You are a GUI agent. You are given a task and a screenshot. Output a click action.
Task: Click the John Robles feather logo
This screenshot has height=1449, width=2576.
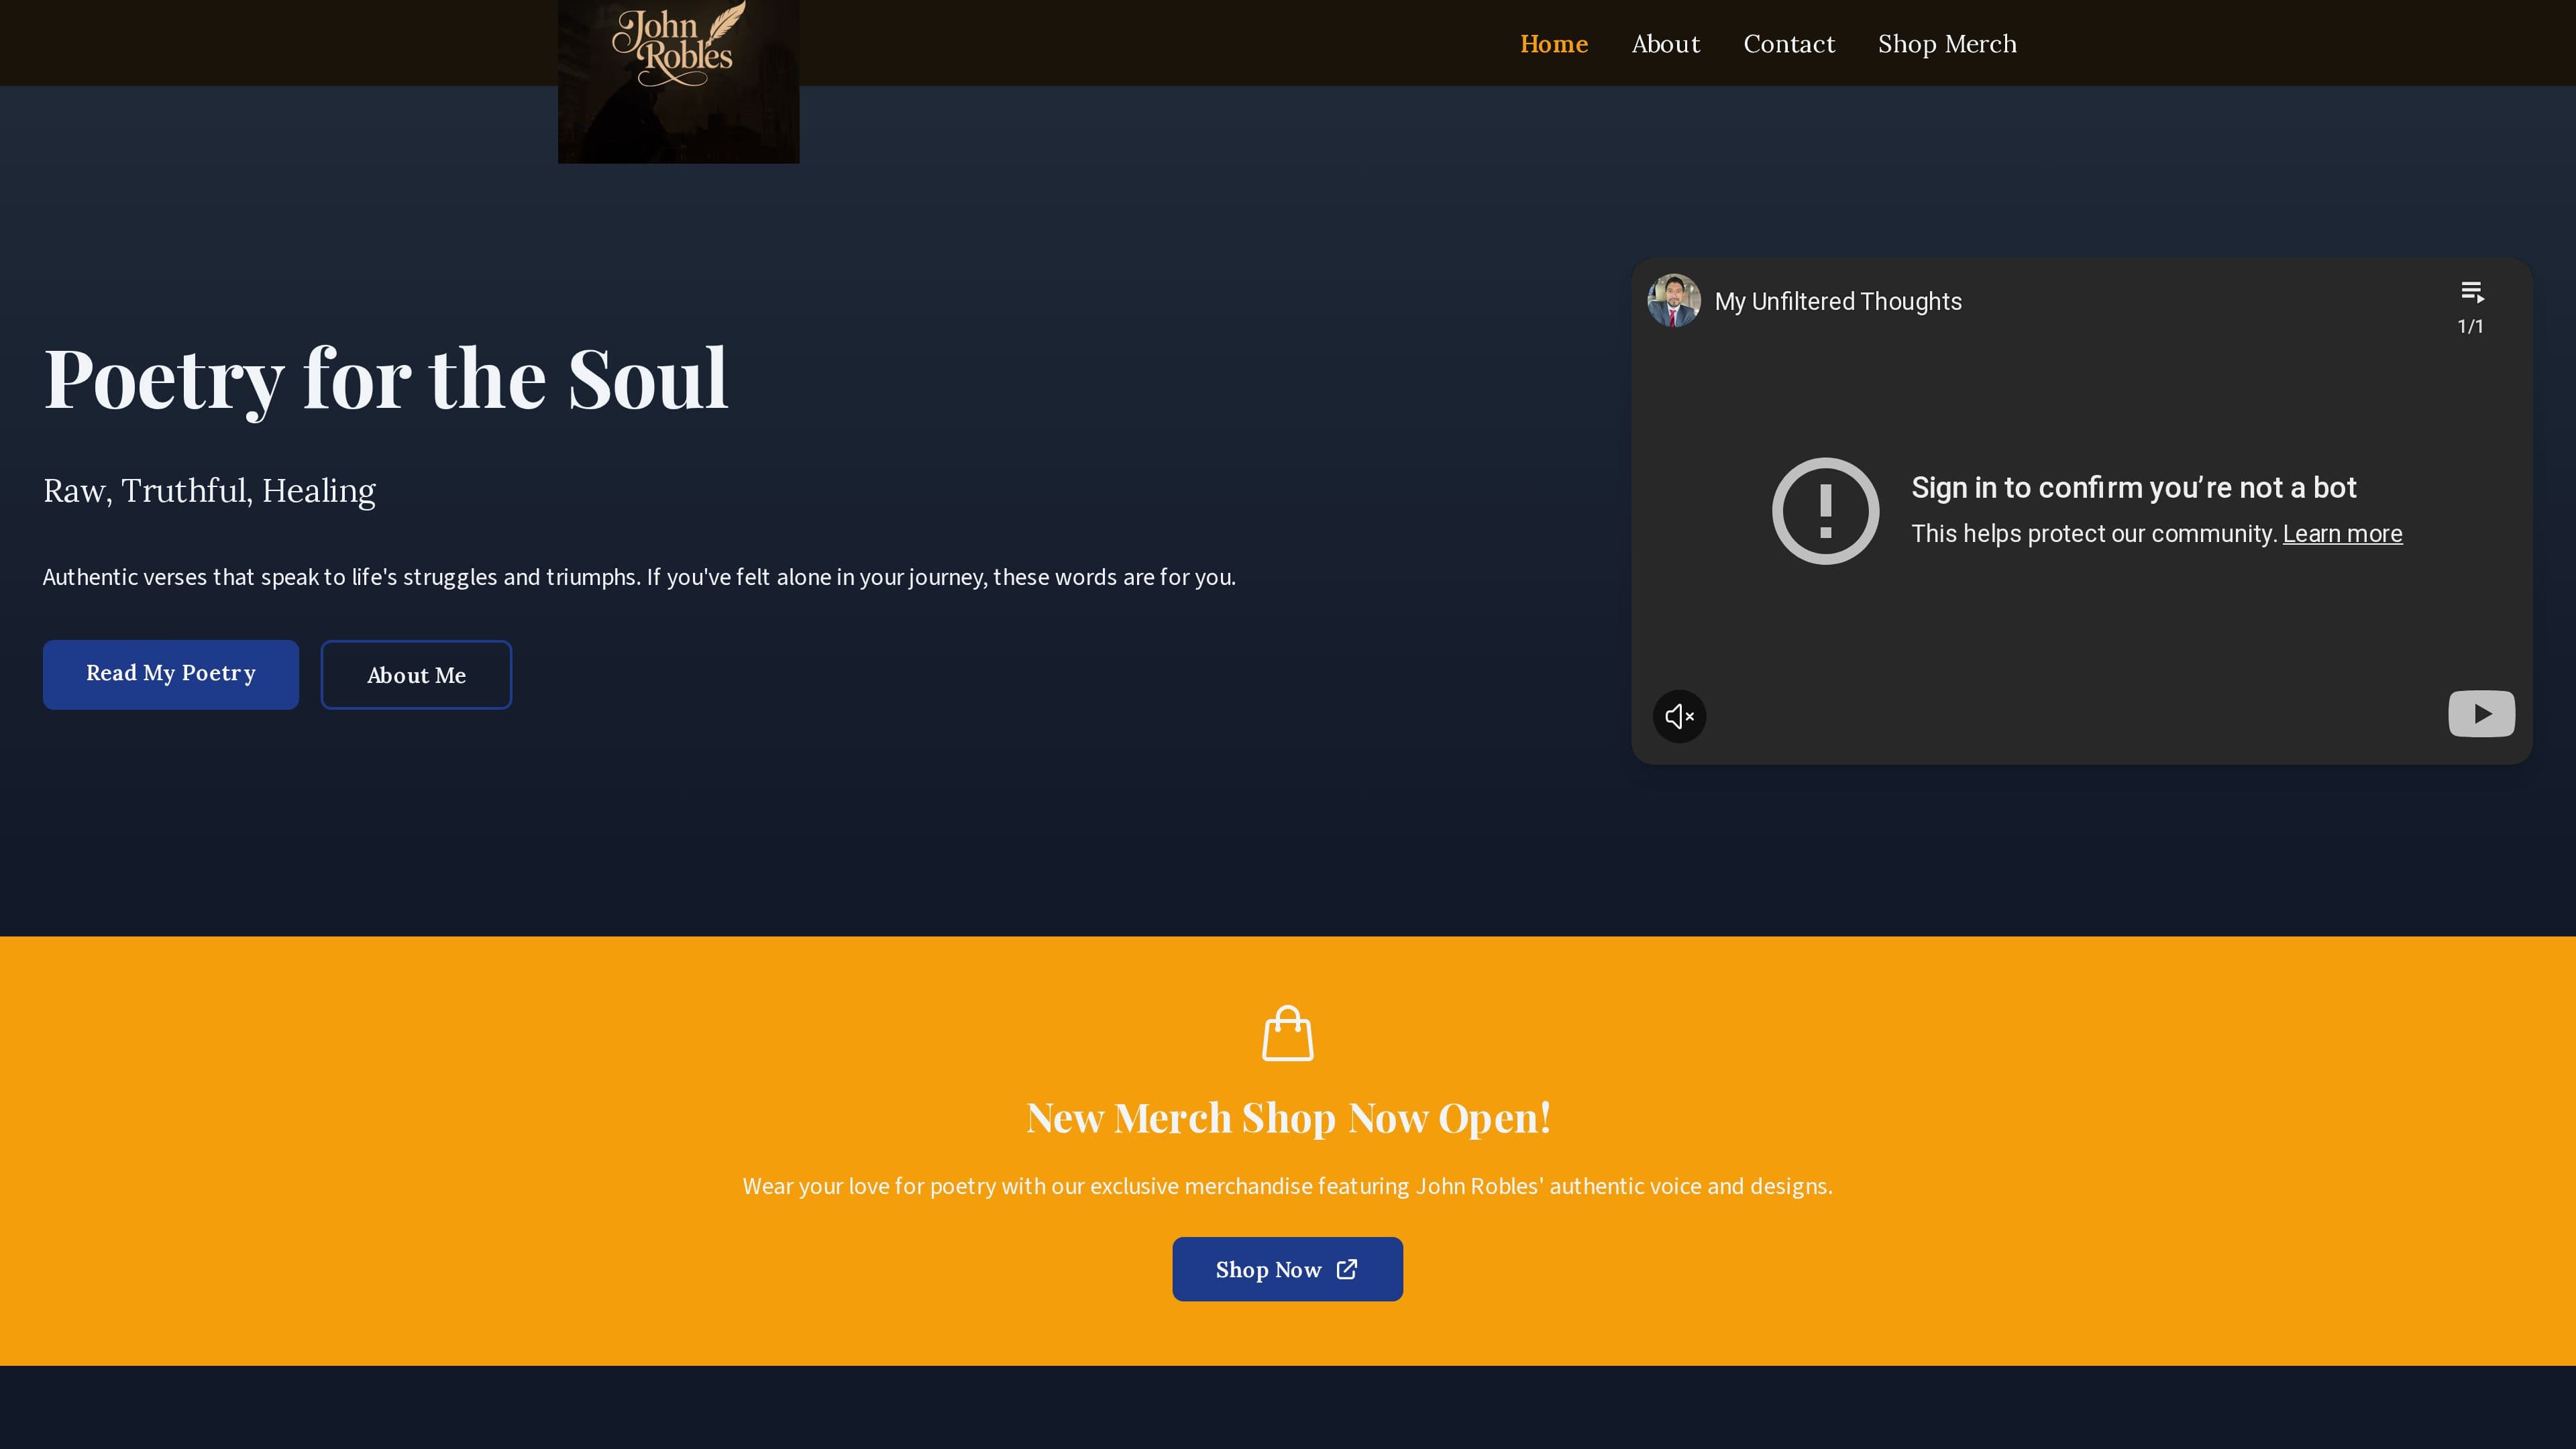[x=678, y=81]
